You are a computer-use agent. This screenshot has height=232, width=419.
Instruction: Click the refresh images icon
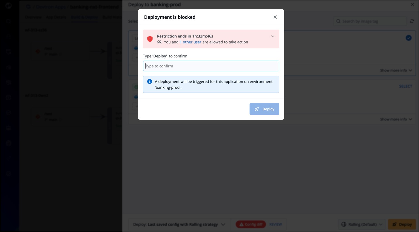pos(412,21)
